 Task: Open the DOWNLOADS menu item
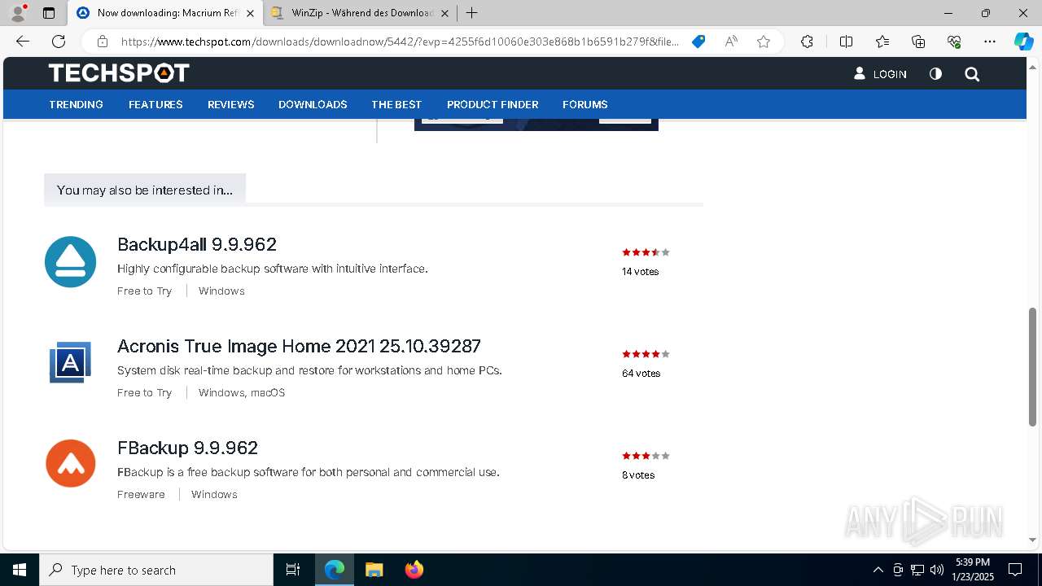313,104
